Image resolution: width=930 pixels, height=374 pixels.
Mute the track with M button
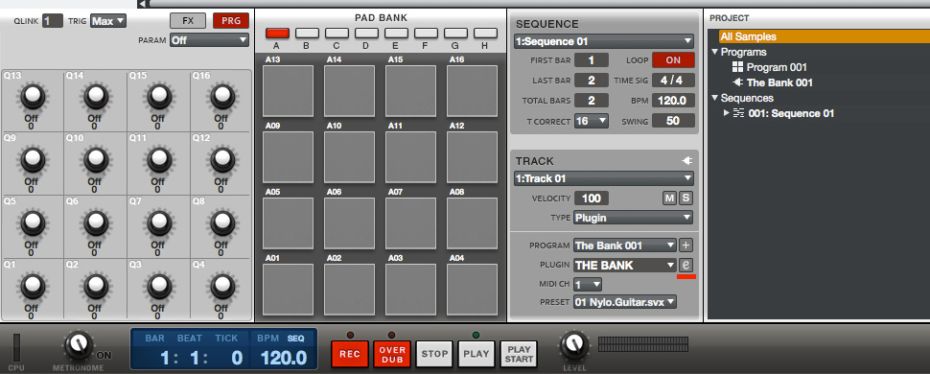click(669, 199)
